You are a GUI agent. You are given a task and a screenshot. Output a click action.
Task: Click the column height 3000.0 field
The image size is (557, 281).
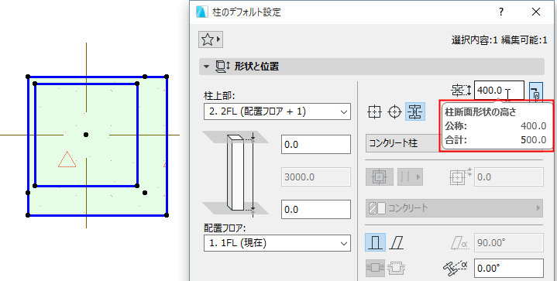click(316, 176)
